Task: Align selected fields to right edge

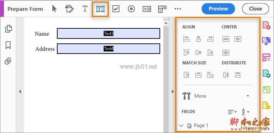Action: click(210, 39)
